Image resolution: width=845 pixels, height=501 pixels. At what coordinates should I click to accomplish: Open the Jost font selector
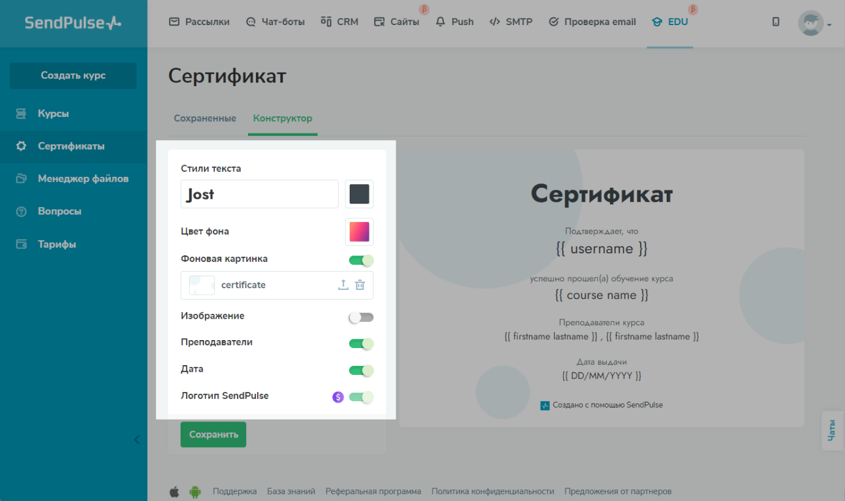(260, 194)
